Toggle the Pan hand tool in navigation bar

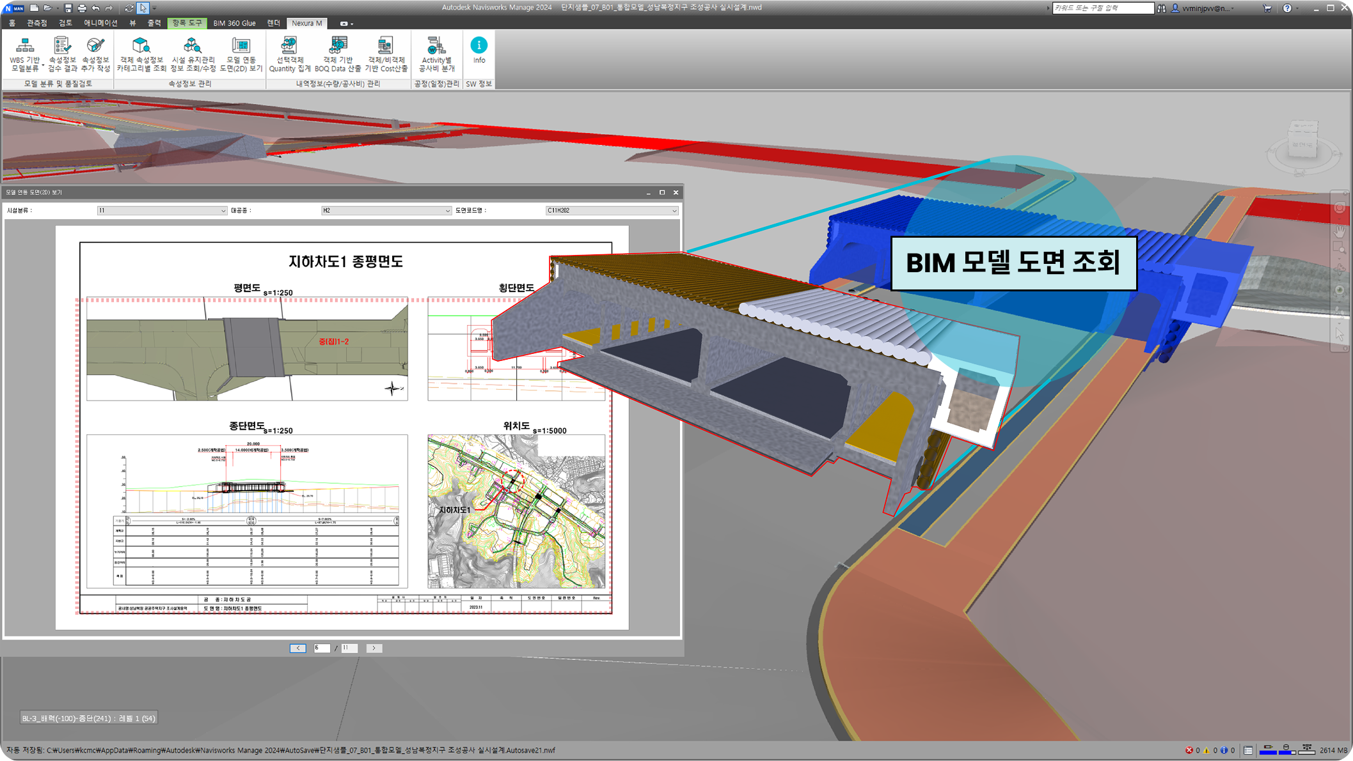point(1340,233)
